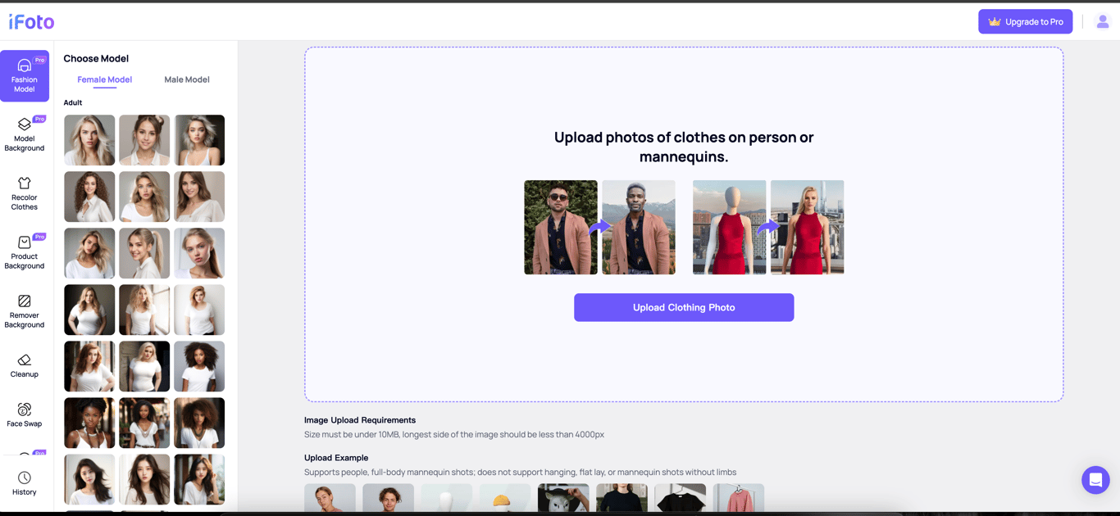This screenshot has width=1120, height=516.
Task: Switch to the Female Model tab
Action: point(104,79)
